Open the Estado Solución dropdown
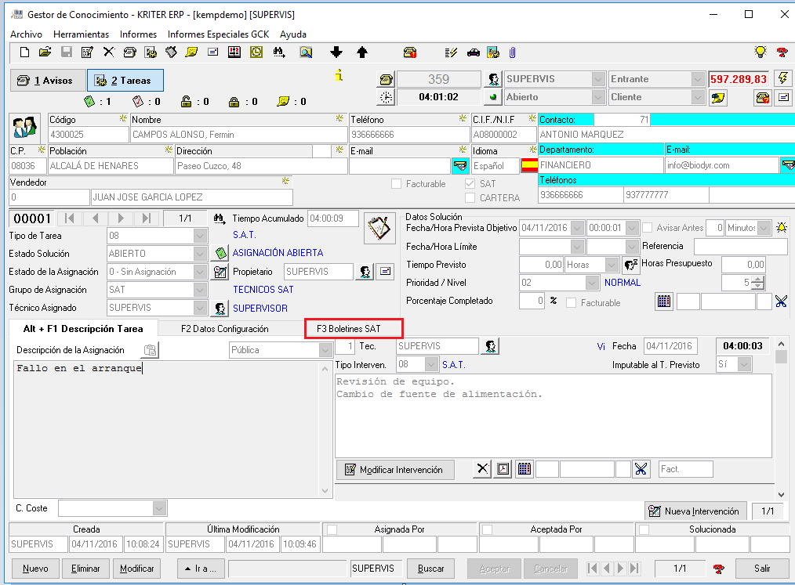795x585 pixels. (x=200, y=254)
